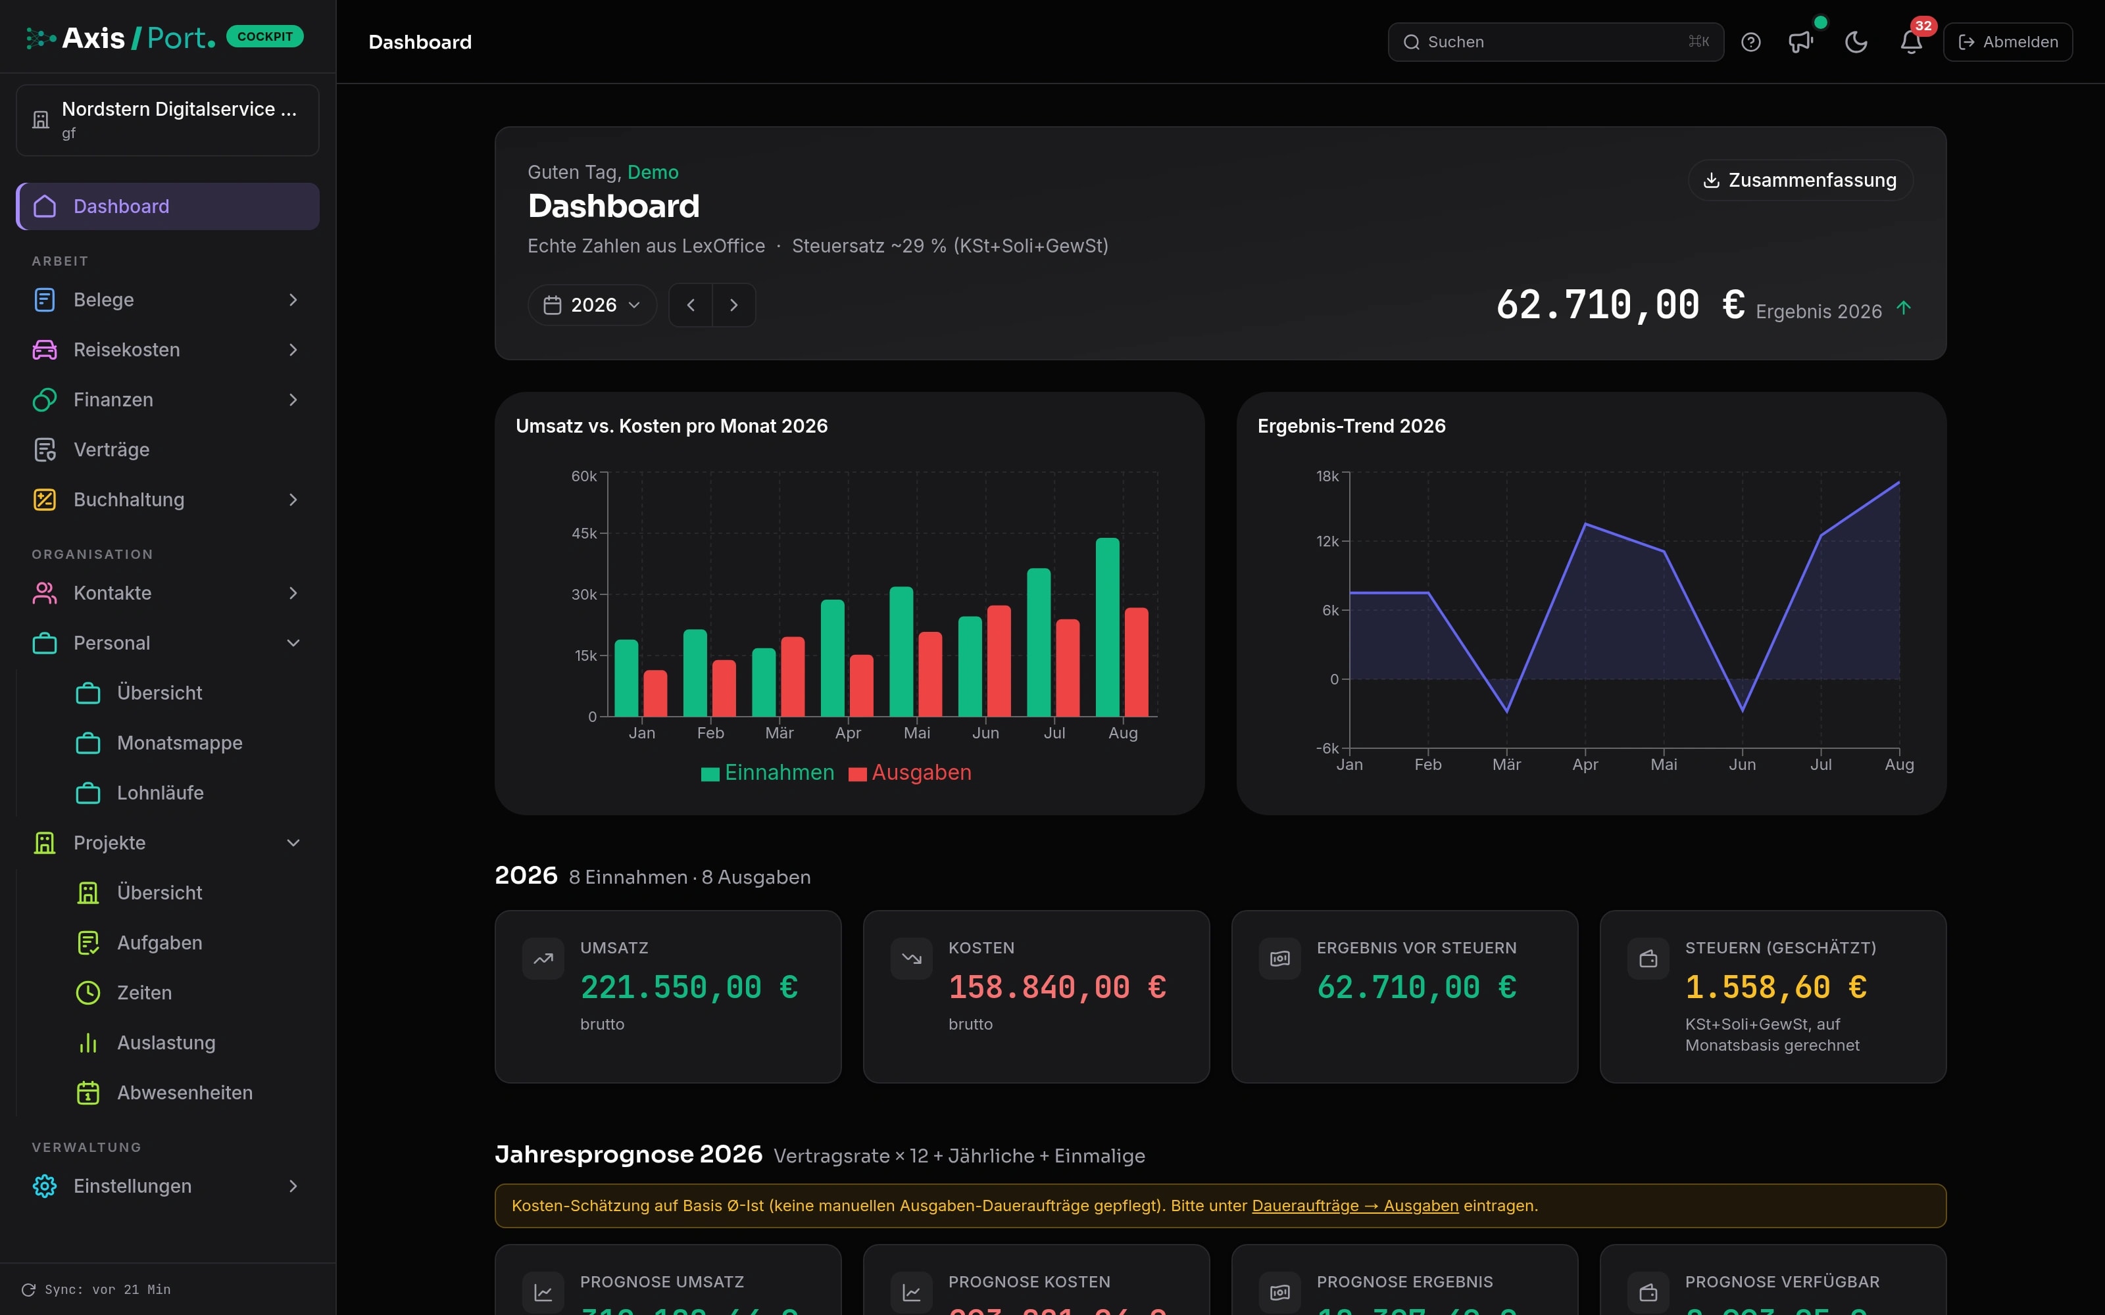The width and height of the screenshot is (2105, 1315).
Task: Collapse the Personal section chevron
Action: (293, 644)
